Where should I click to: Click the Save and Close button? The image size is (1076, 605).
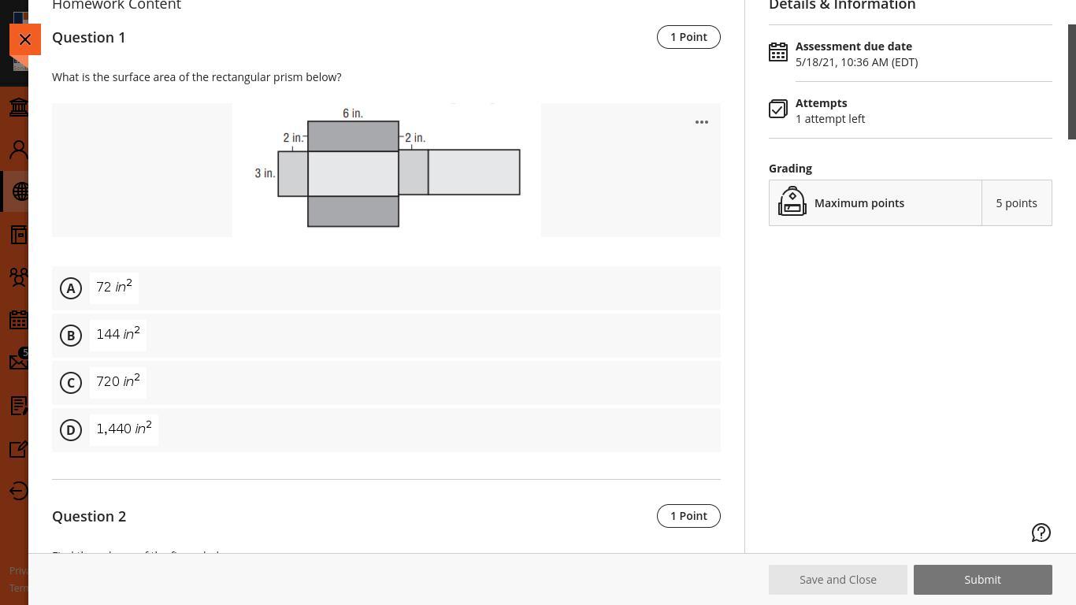tap(838, 580)
